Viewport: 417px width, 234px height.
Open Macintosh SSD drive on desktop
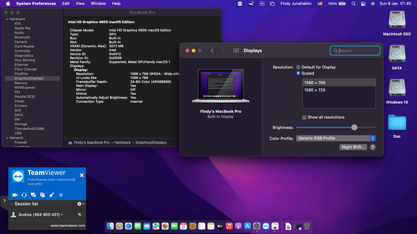(397, 23)
